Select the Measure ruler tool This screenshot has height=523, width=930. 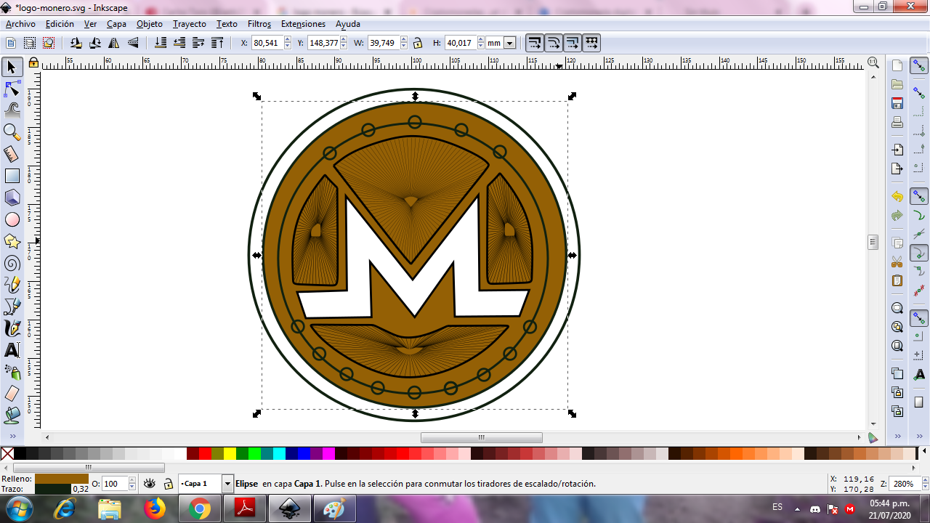tap(12, 154)
